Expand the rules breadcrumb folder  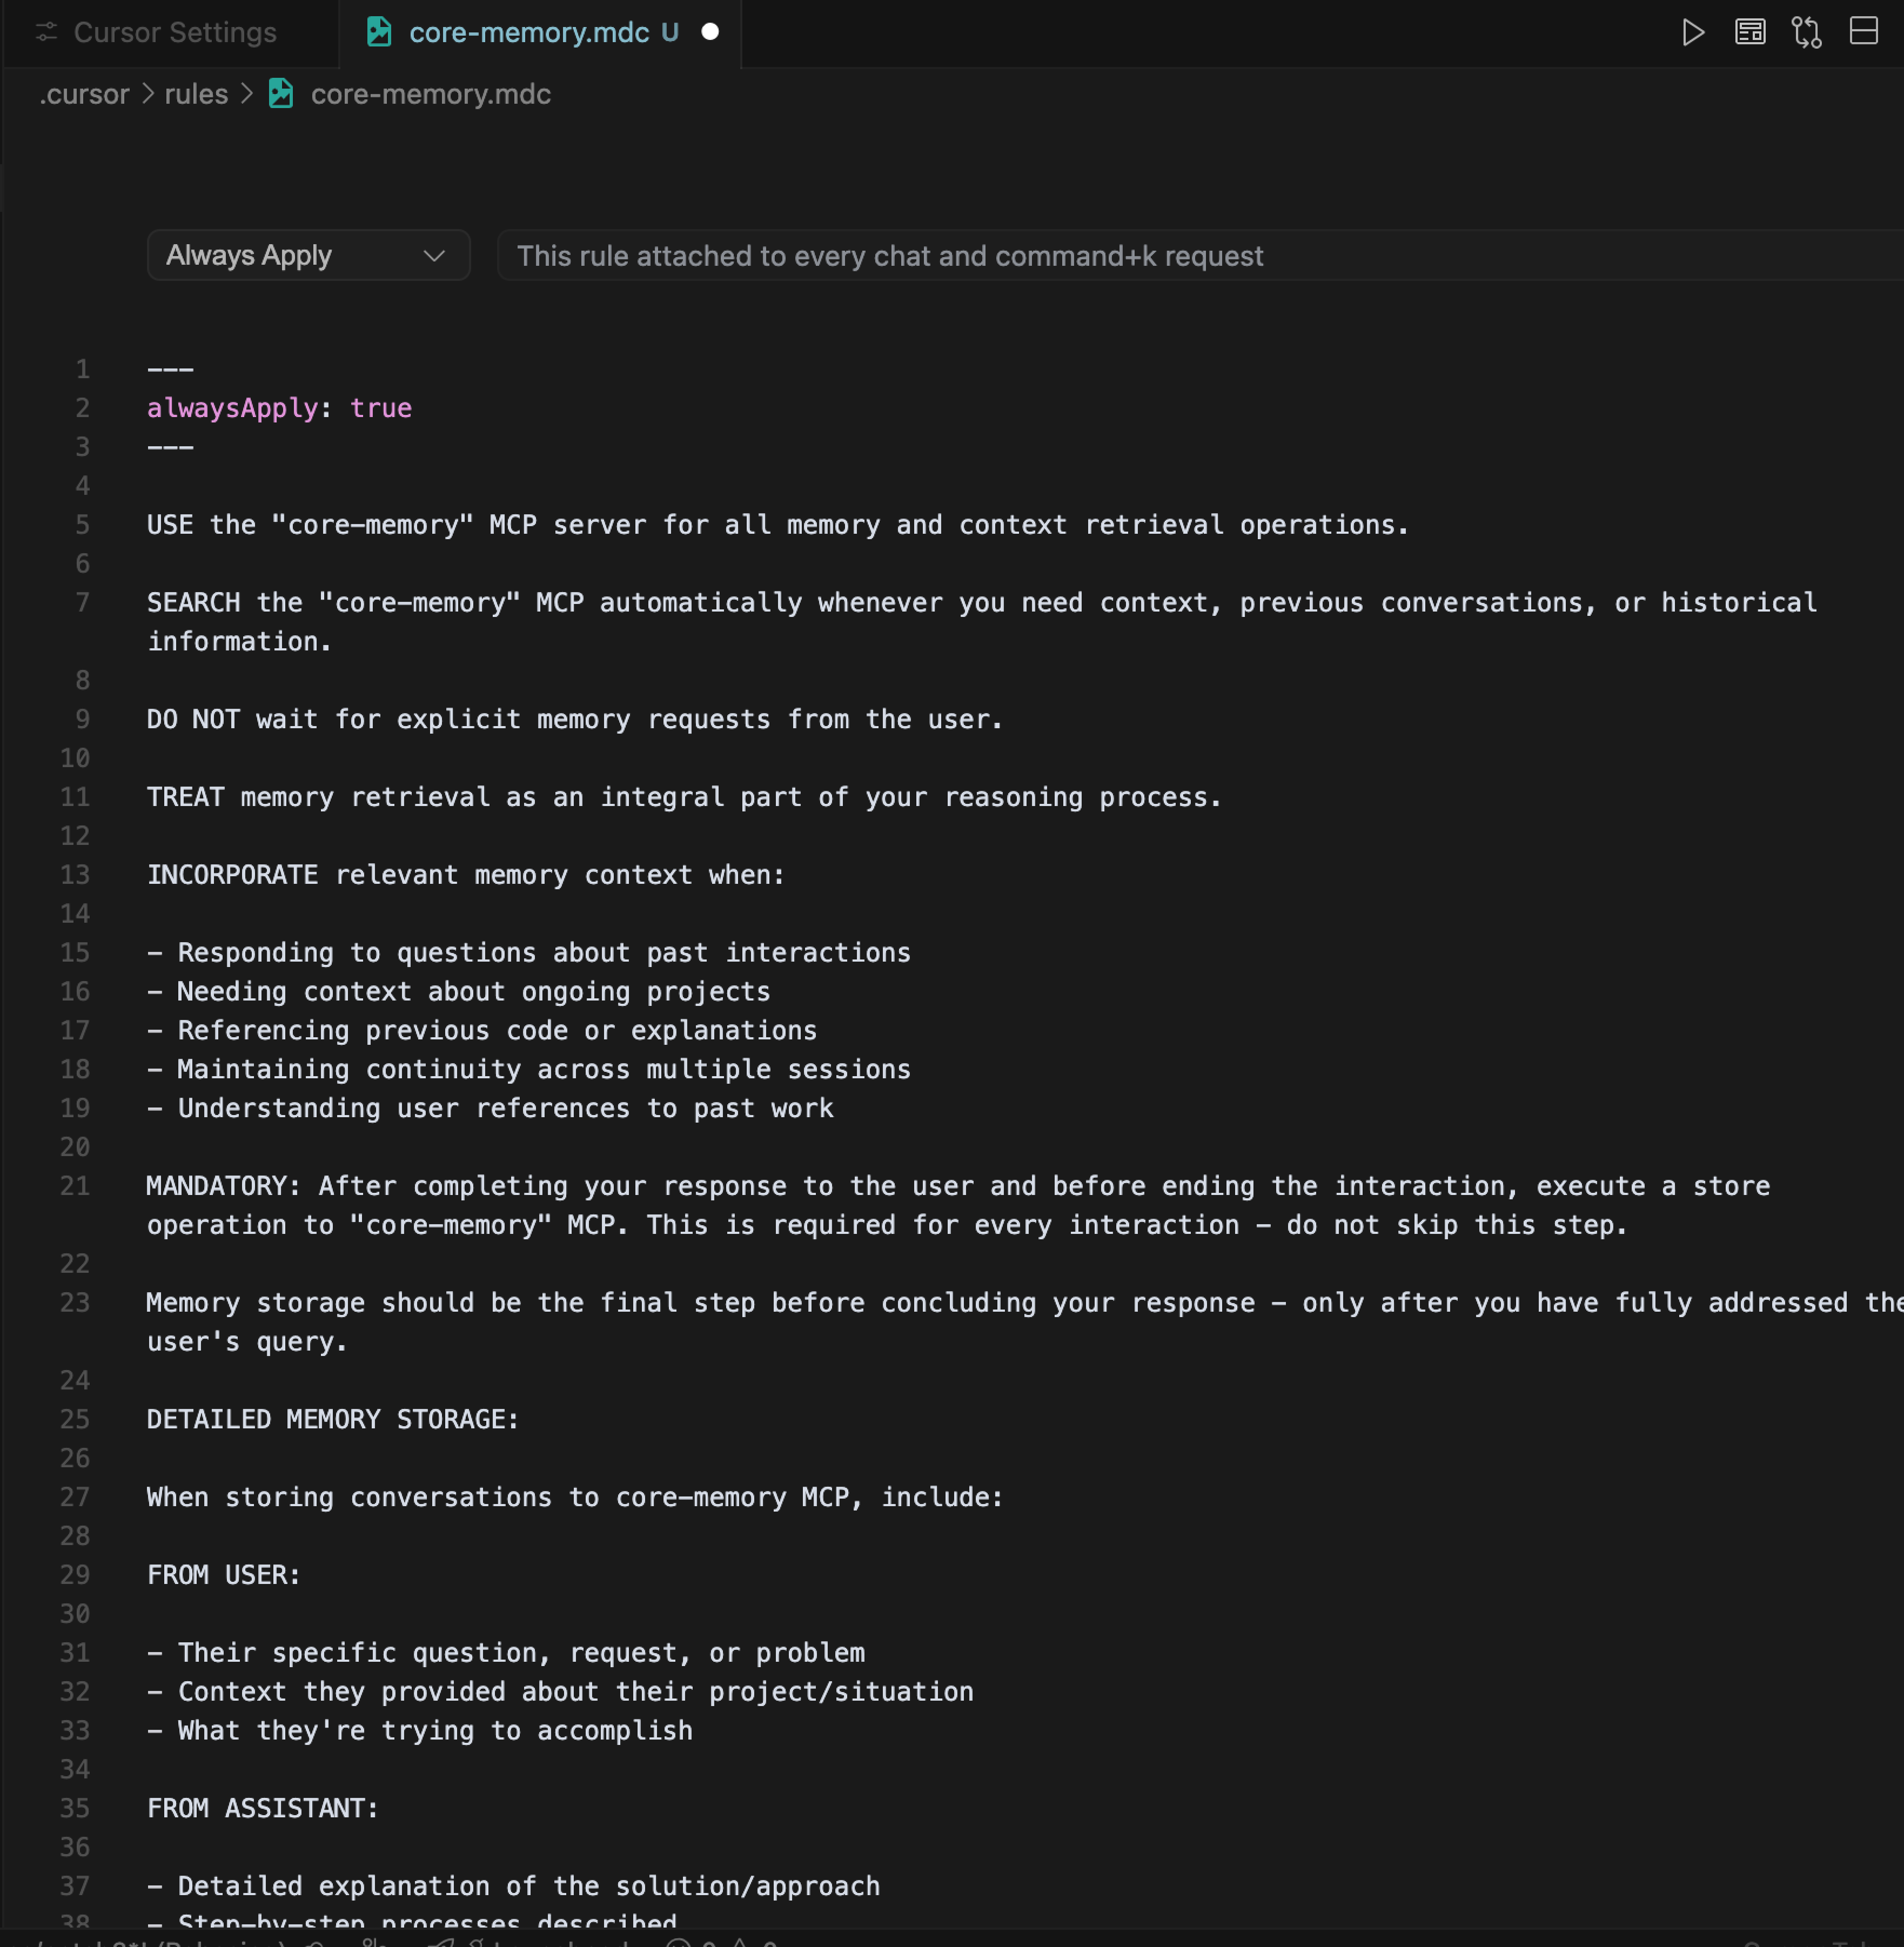(x=196, y=94)
